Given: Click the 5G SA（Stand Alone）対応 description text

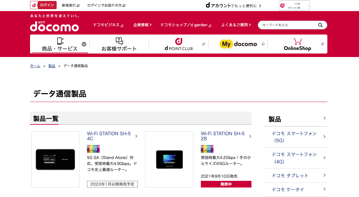Looking at the screenshot, I should pyautogui.click(x=112, y=163).
